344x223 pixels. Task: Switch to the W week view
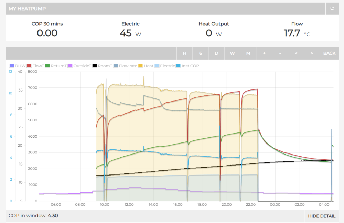coord(233,53)
